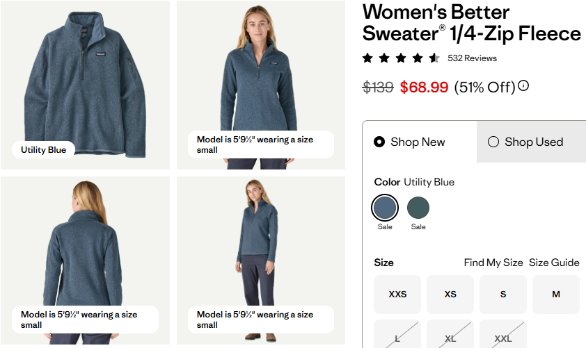This screenshot has height=348, width=586.
Task: Open the front-view model image
Action: coord(262,76)
